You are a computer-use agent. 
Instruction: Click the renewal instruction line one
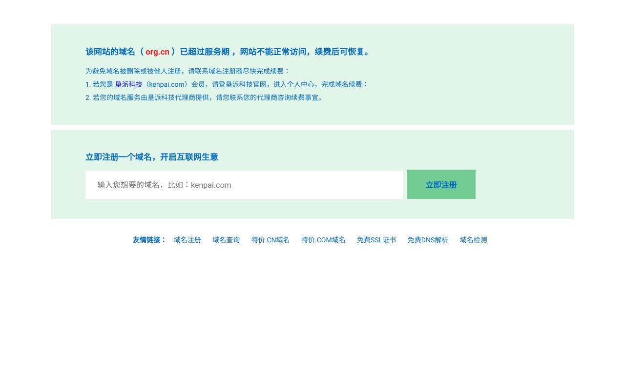tap(227, 84)
